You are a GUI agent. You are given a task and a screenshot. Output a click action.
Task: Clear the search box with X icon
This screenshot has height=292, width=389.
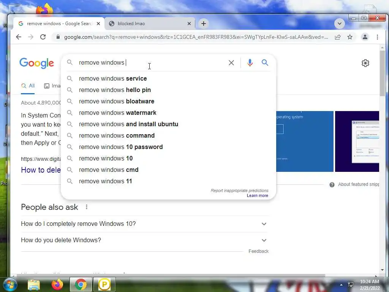[x=231, y=63]
